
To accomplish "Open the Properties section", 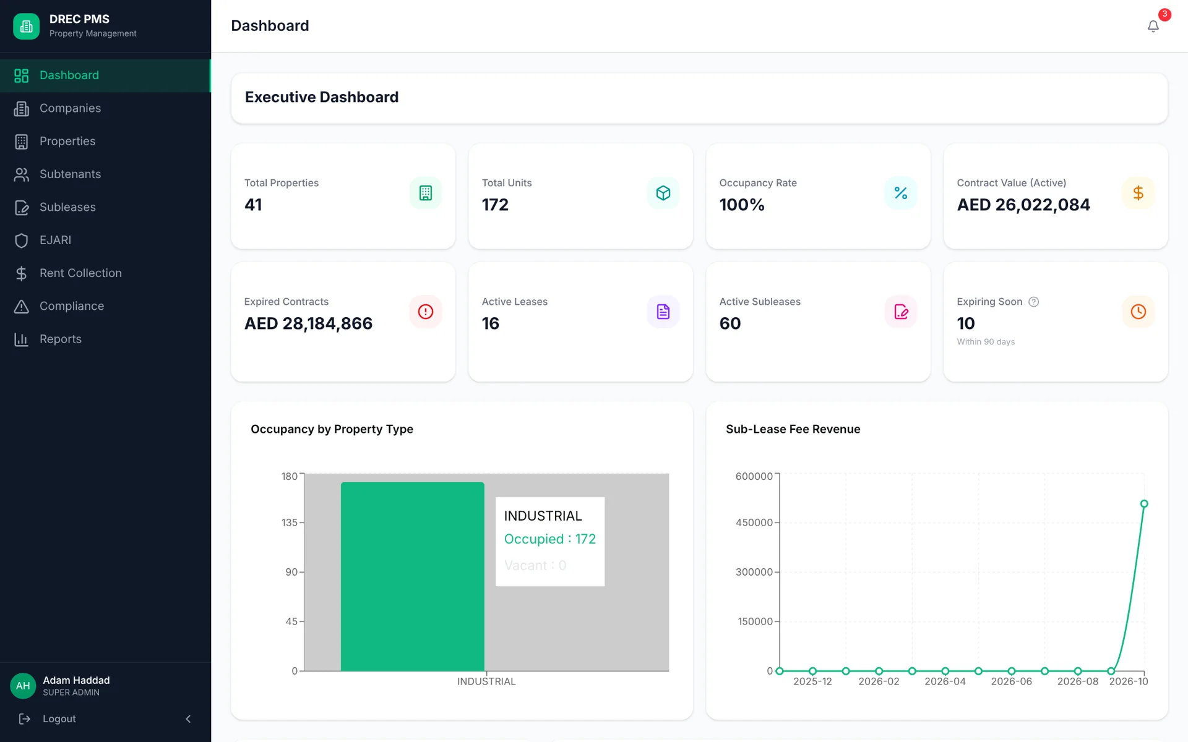I will [105, 141].
